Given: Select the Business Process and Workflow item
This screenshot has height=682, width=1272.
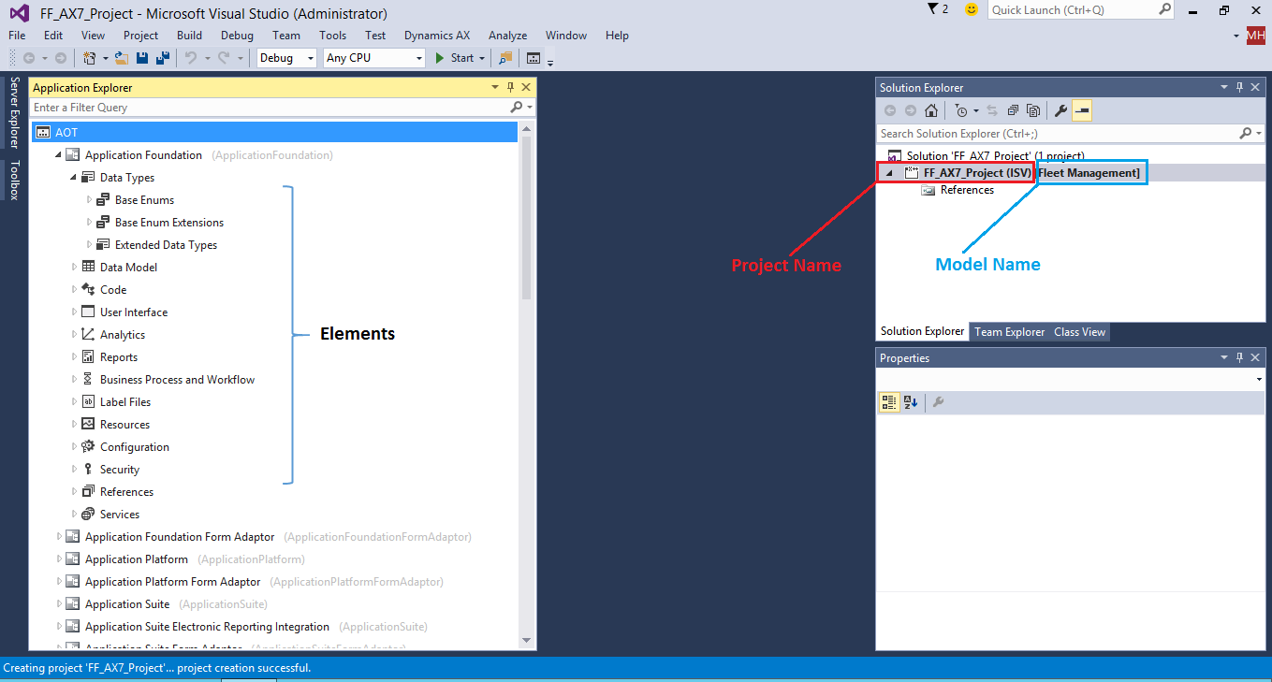Looking at the screenshot, I should (x=177, y=380).
